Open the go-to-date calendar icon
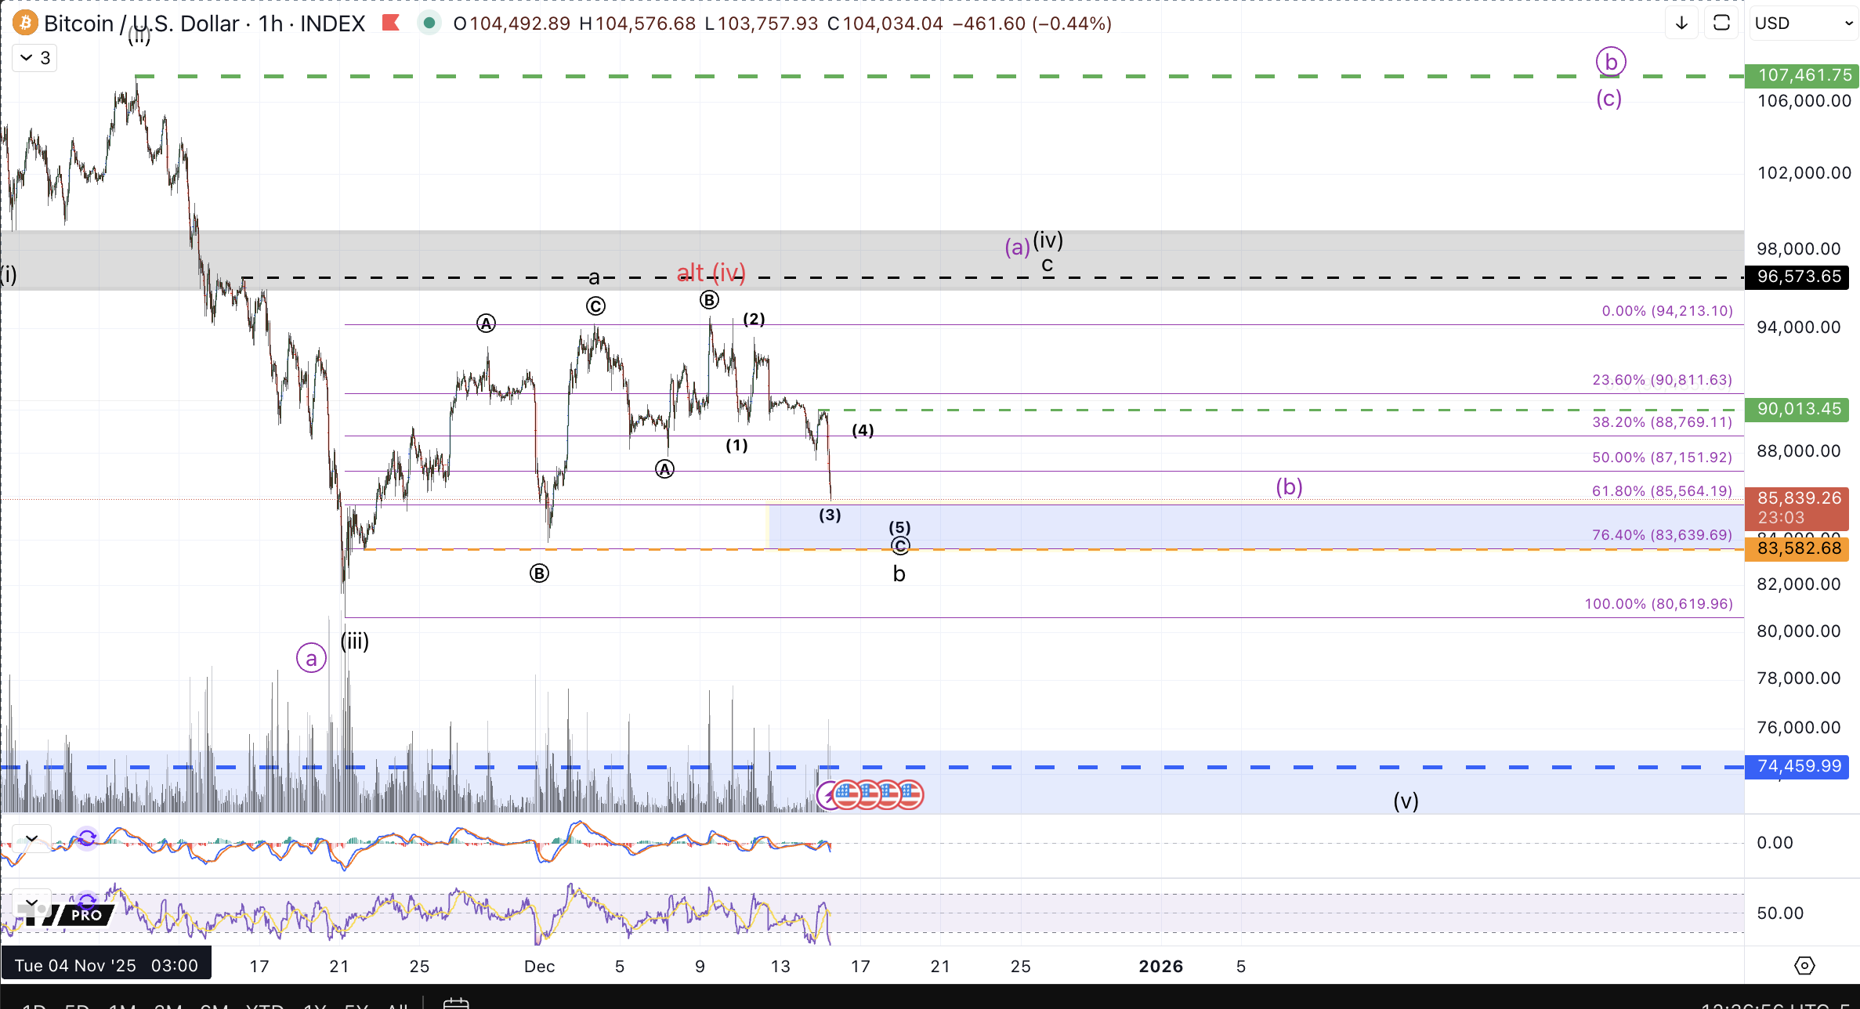Screen dimensions: 1860x1009 455,1004
